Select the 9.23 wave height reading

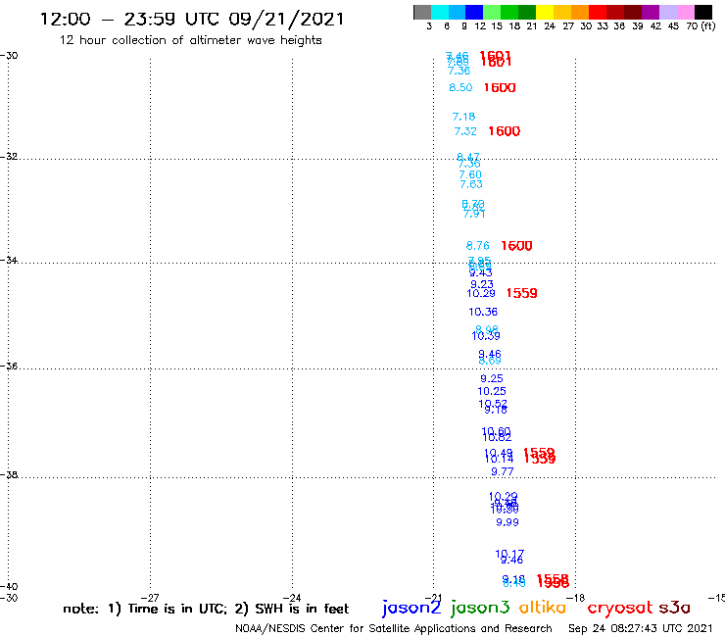482,284
